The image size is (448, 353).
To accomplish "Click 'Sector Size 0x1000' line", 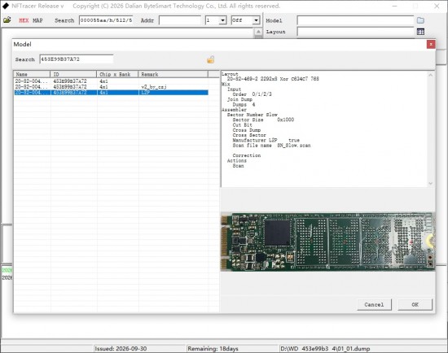I will click(263, 120).
